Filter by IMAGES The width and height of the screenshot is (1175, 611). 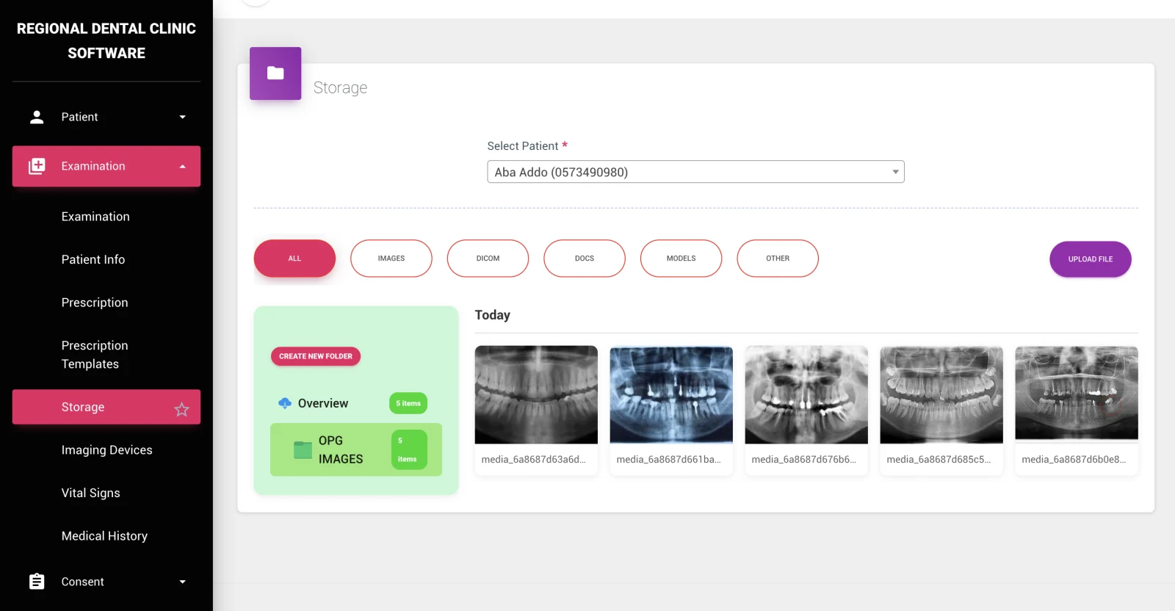pyautogui.click(x=391, y=258)
